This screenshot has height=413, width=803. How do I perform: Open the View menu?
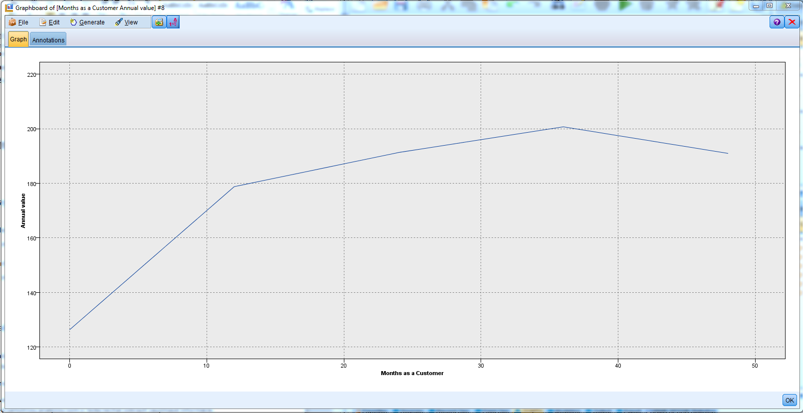(127, 22)
